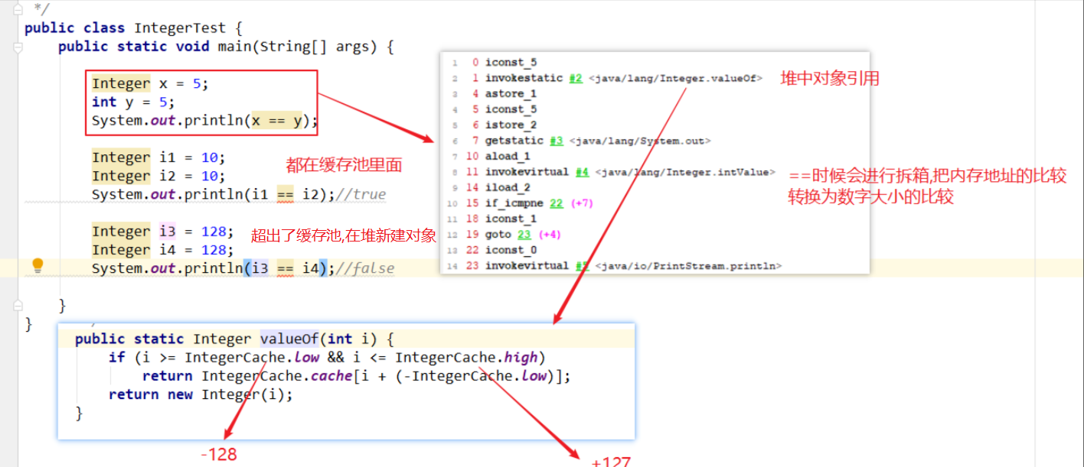
Task: Click the println(i1 == i2) statement
Action: pyautogui.click(x=213, y=194)
